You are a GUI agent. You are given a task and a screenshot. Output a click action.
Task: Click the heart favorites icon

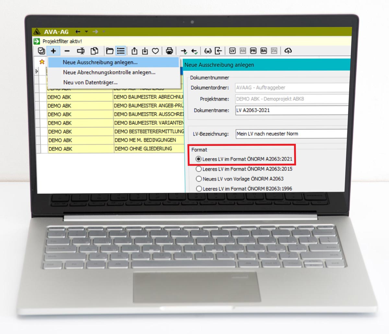(x=156, y=51)
